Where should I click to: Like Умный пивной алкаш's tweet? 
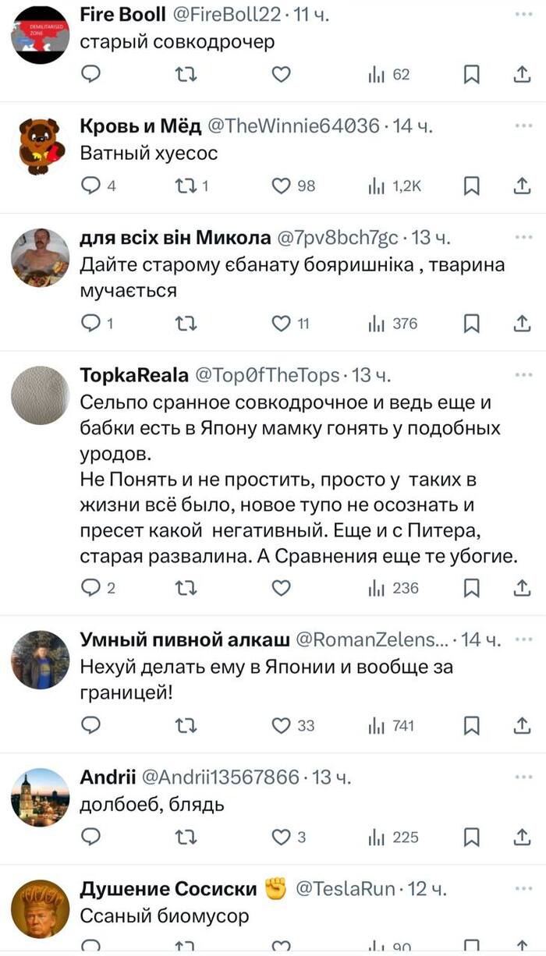(281, 726)
